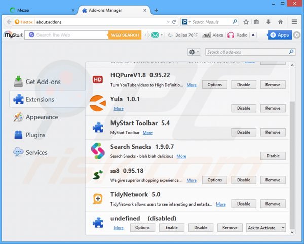This screenshot has height=244, width=304.
Task: Disable the Search Snacks extension
Action: 273,156
